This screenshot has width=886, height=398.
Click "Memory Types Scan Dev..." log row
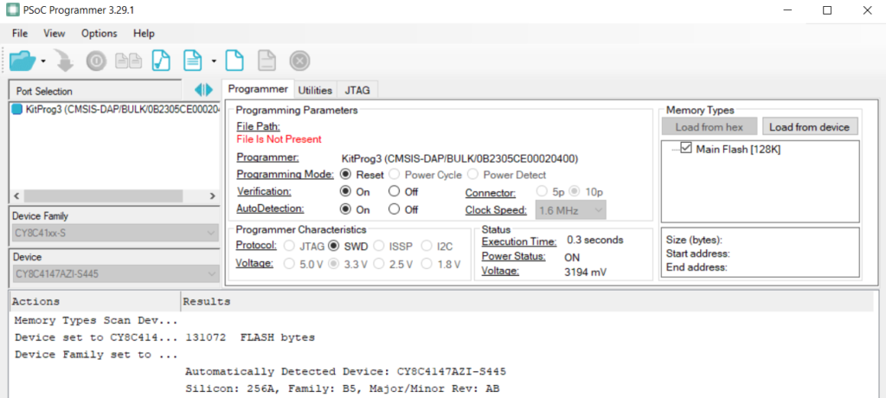96,320
